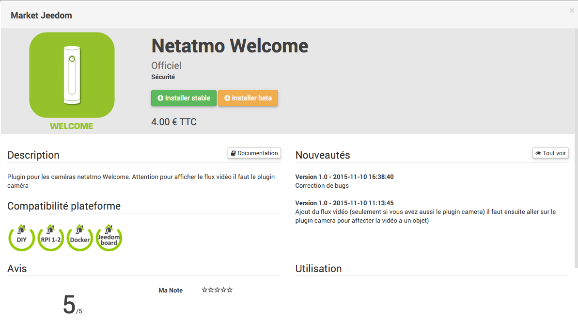Screen dimensions: 578x325
Task: Click the Jeedom board compatibility badge
Action: [109, 238]
